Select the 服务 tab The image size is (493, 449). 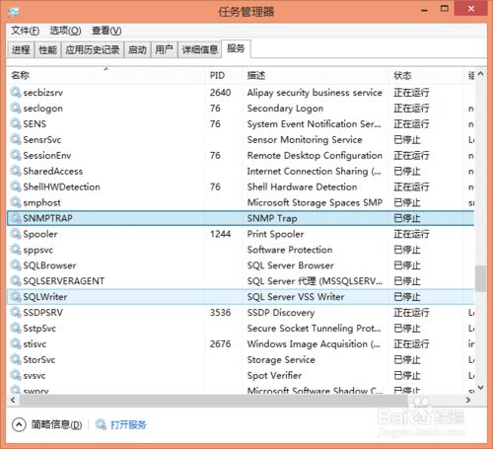coord(236,48)
